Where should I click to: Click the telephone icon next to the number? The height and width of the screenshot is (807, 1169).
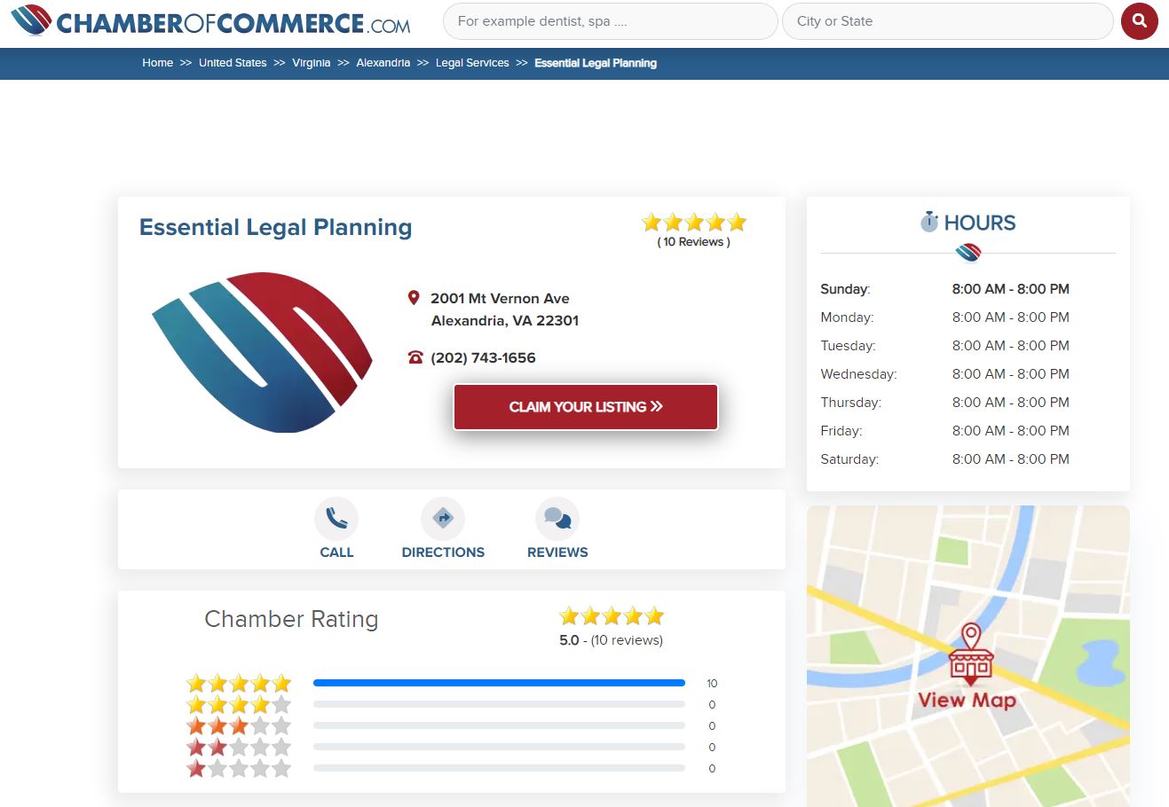click(x=415, y=356)
